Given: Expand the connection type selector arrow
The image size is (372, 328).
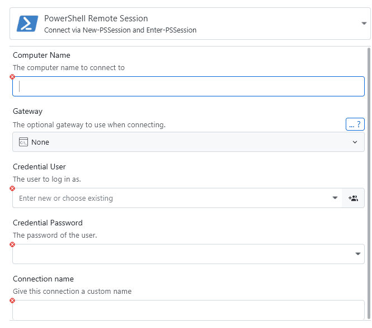Looking at the screenshot, I should point(365,24).
